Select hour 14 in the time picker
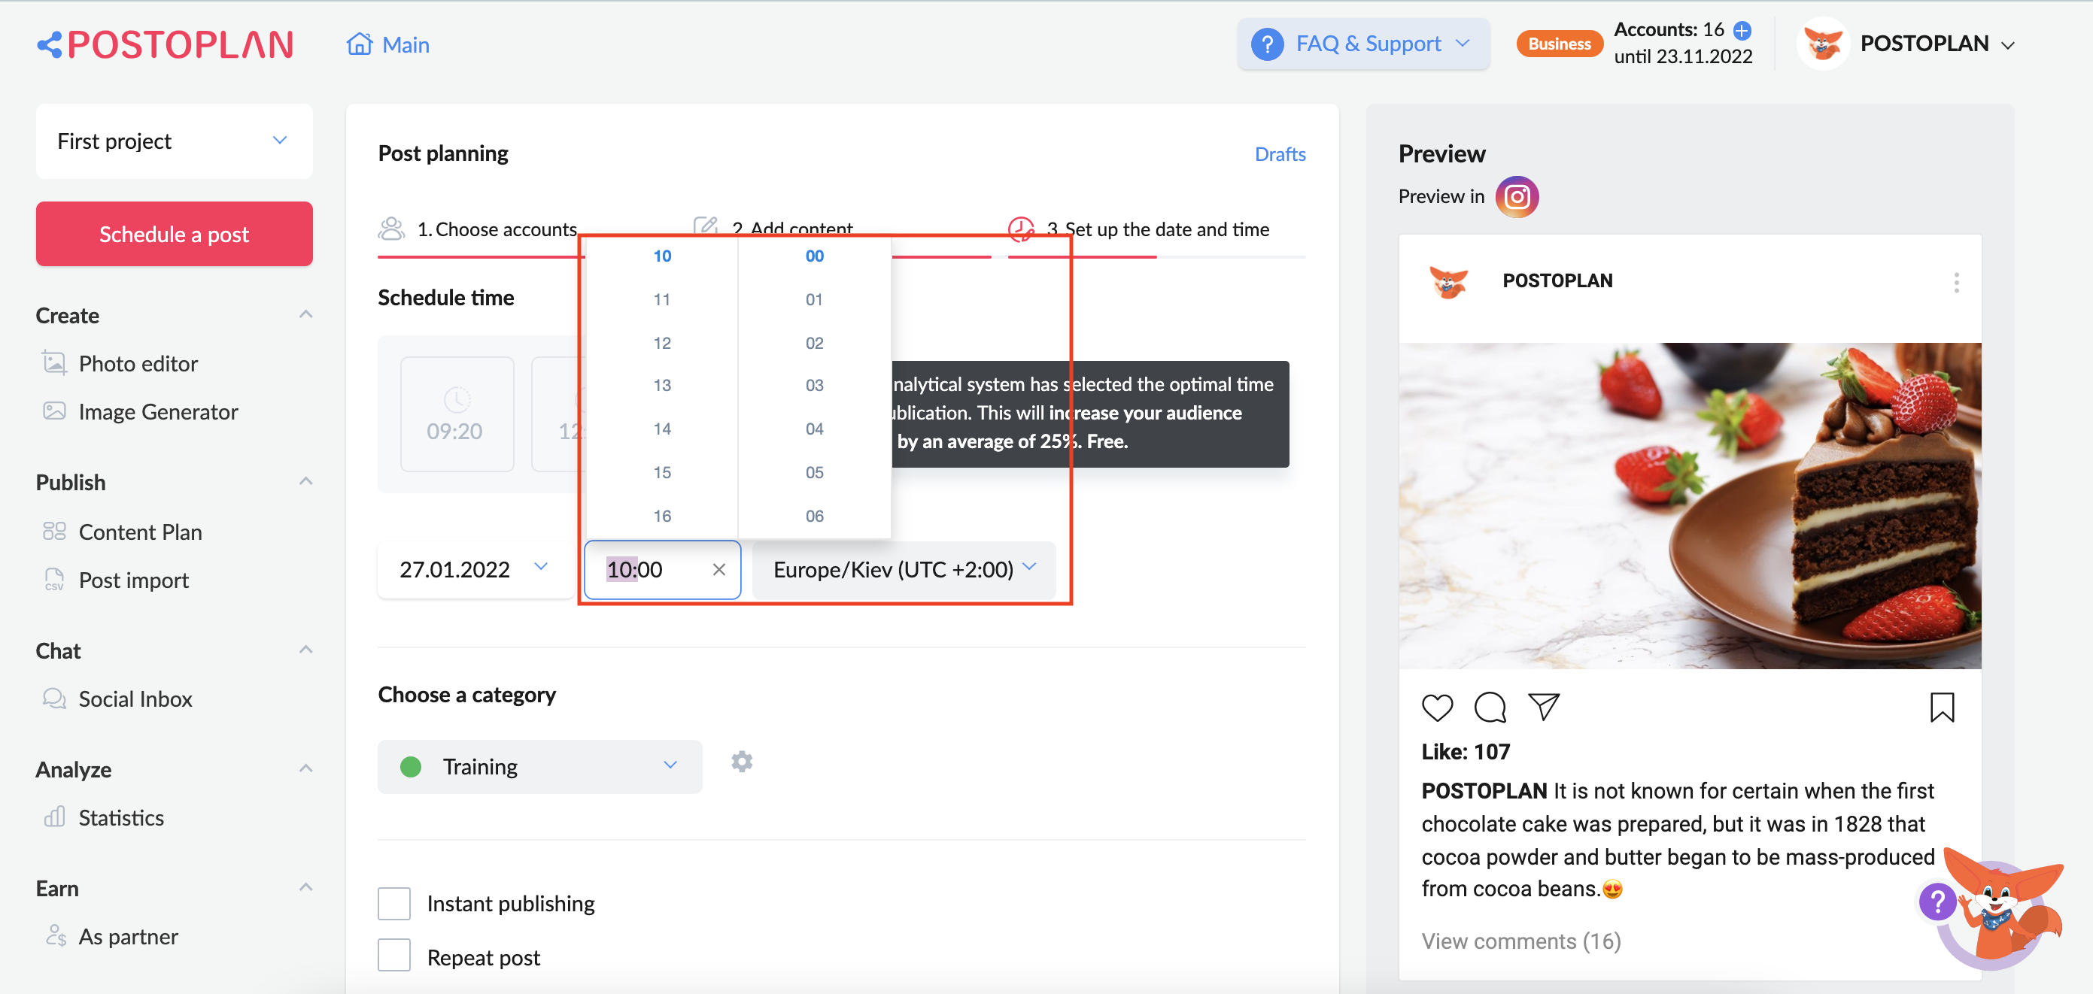The height and width of the screenshot is (994, 2093). (662, 429)
